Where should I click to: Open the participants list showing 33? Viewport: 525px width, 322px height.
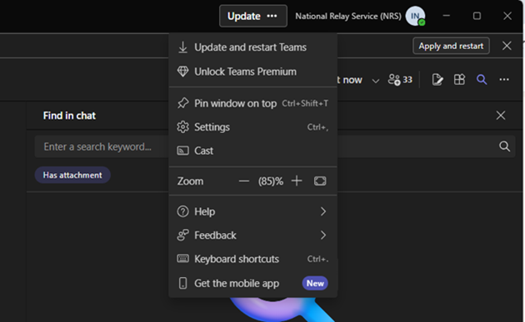click(400, 80)
